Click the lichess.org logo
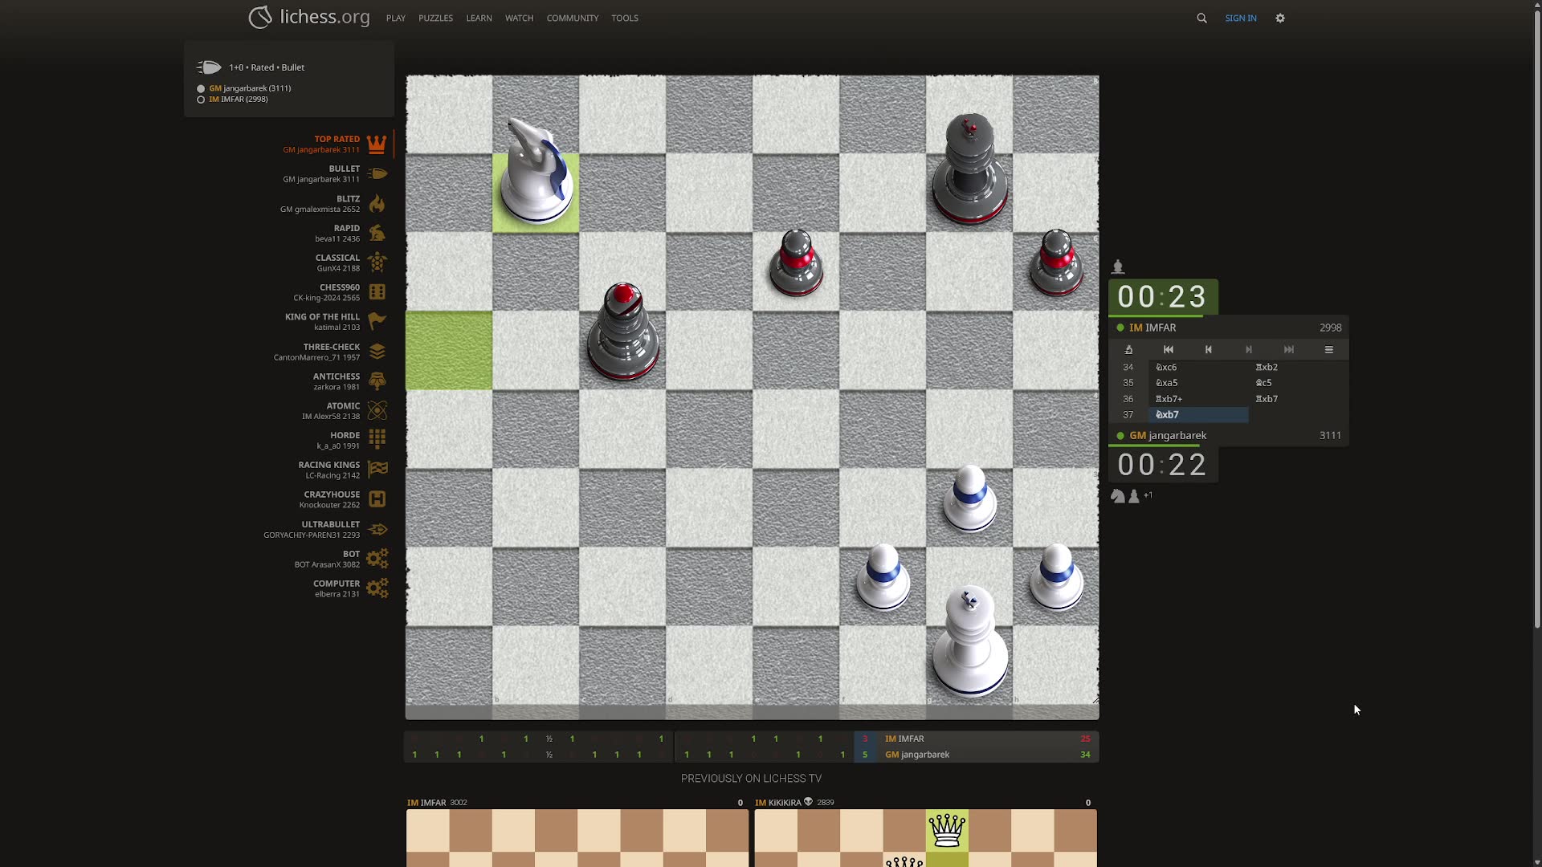Viewport: 1542px width, 867px height. click(x=309, y=17)
